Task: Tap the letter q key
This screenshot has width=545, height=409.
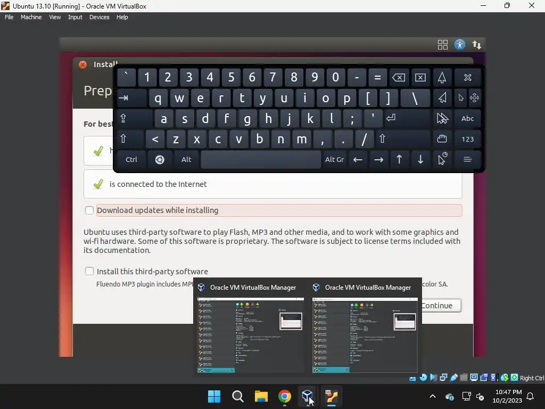Action: [x=158, y=98]
